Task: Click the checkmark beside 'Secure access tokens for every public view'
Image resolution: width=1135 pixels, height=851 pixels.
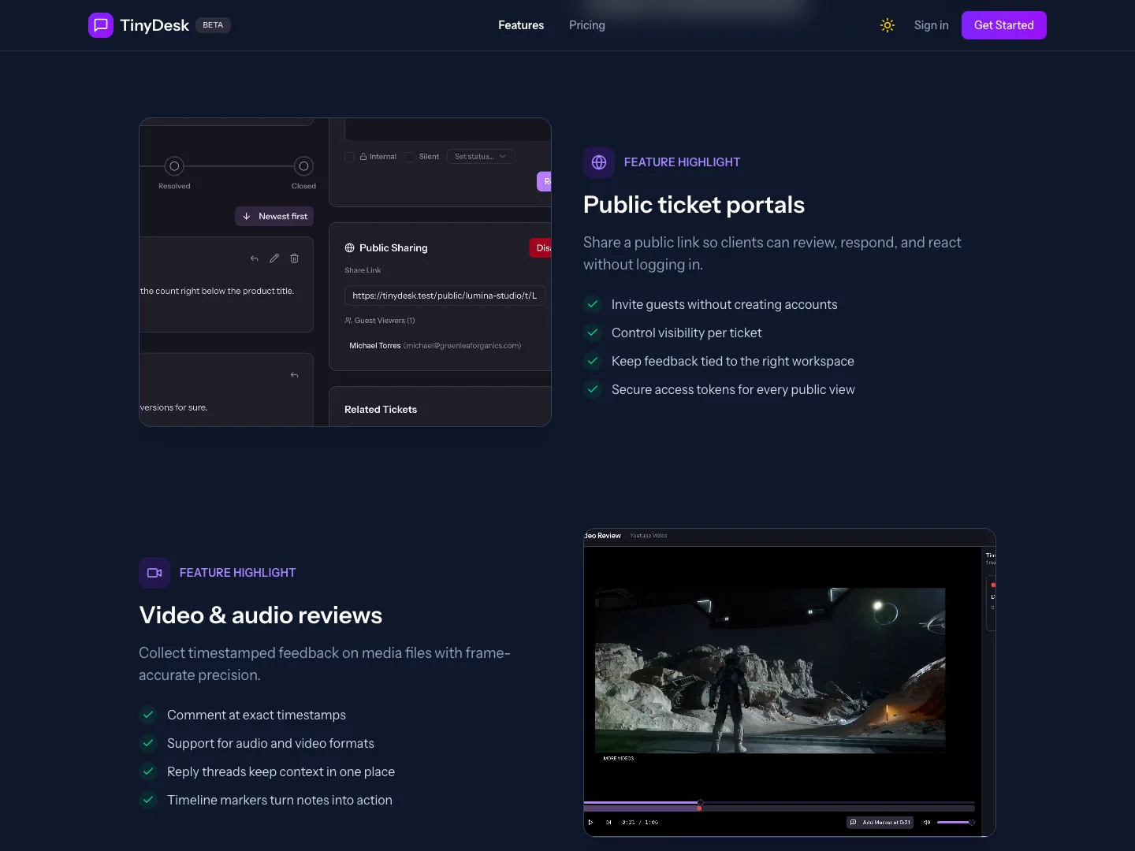Action: pos(593,389)
